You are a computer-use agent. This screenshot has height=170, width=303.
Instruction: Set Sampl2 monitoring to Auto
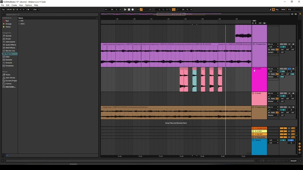tap(273, 74)
